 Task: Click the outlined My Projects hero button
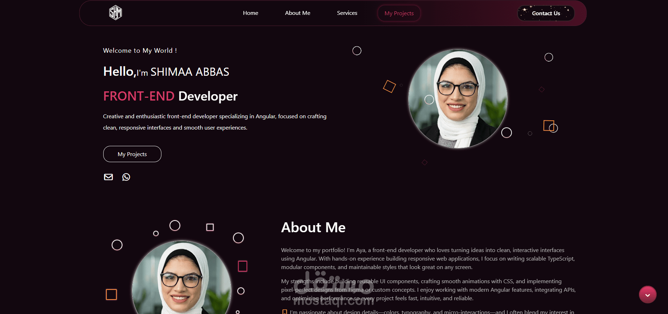(x=132, y=154)
